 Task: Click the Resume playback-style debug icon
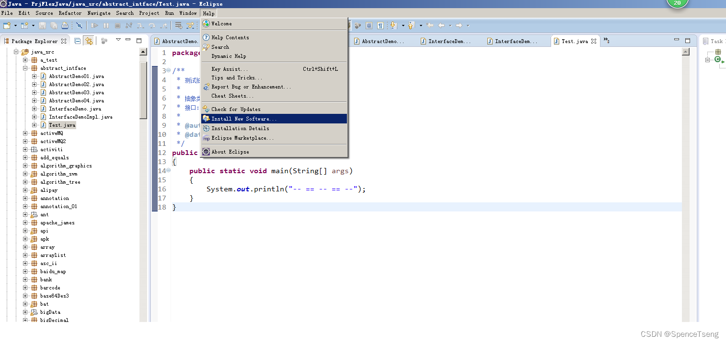[x=95, y=26]
